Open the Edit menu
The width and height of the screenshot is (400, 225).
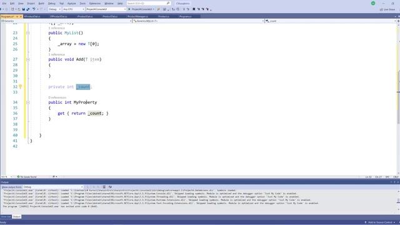click(x=12, y=4)
